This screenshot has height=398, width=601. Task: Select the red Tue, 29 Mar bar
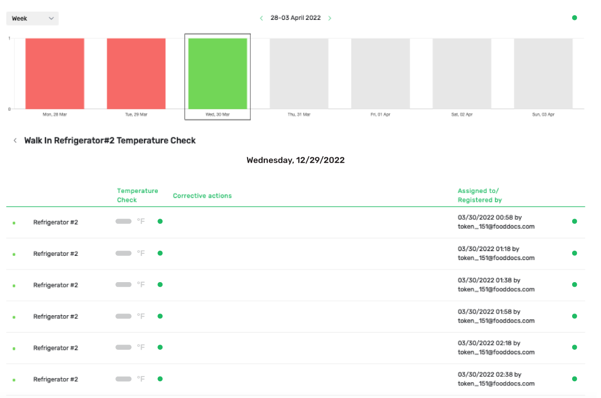click(136, 73)
